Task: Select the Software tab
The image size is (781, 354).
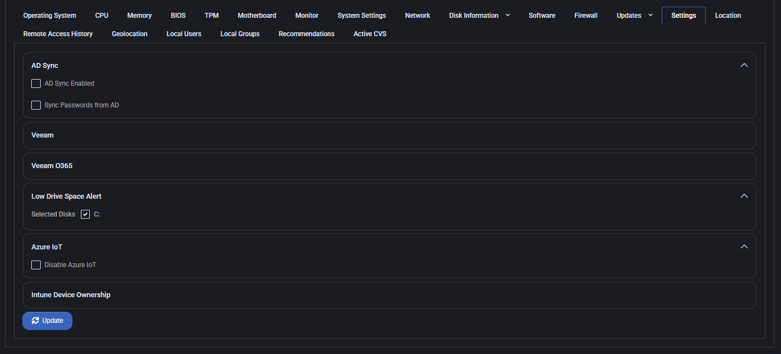Action: click(x=542, y=16)
